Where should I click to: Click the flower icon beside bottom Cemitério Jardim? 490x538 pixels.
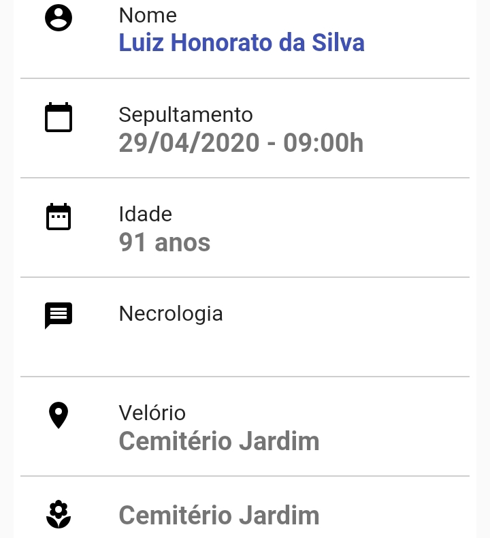(59, 514)
